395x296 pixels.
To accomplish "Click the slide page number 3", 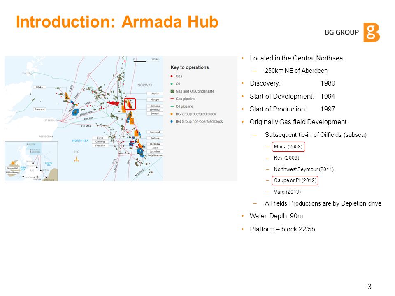I will [369, 287].
